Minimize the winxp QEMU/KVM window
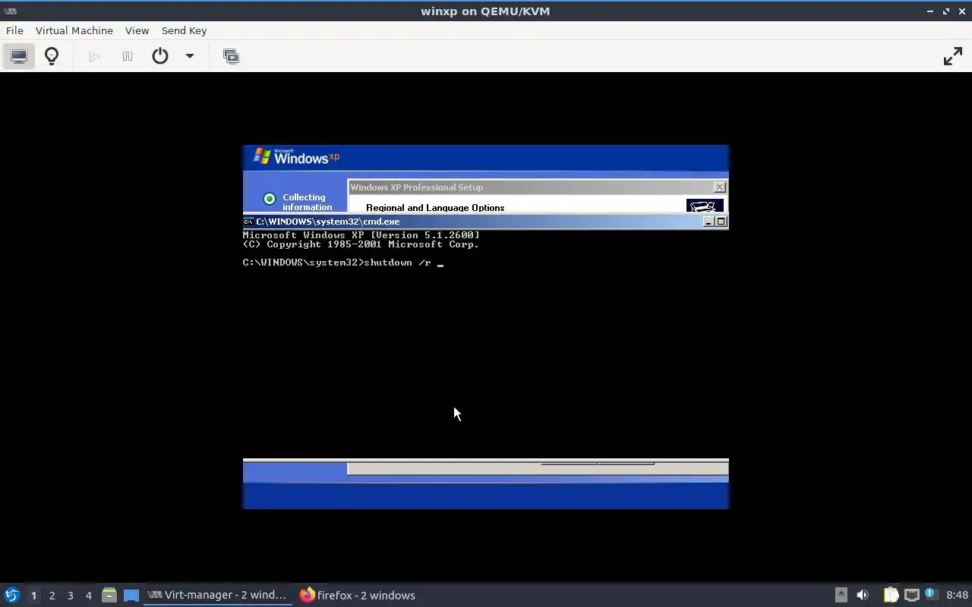 click(x=930, y=11)
